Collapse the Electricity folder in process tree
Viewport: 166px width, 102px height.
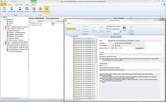click(x=70, y=36)
